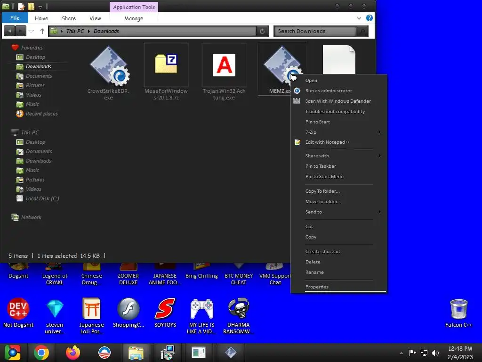This screenshot has width=482, height=362.
Task: Click the volume speaker tray icon
Action: [435, 353]
